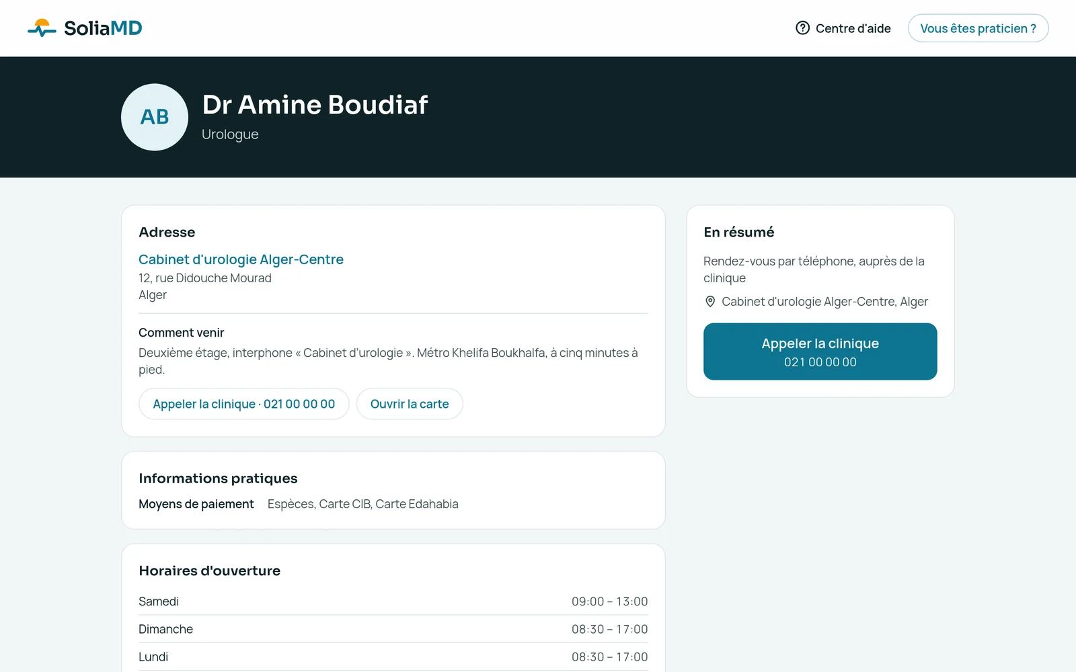Click the Dimanche hours '08:30 – 17:00'

coord(610,629)
